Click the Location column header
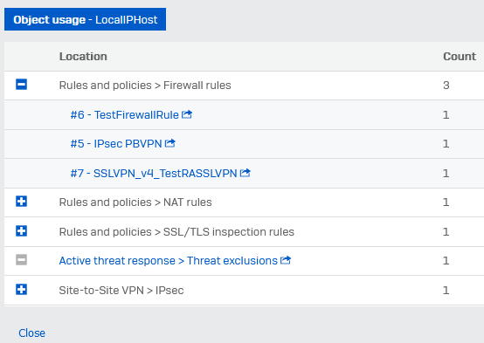Viewport: 484px width, 343px height. (x=83, y=57)
